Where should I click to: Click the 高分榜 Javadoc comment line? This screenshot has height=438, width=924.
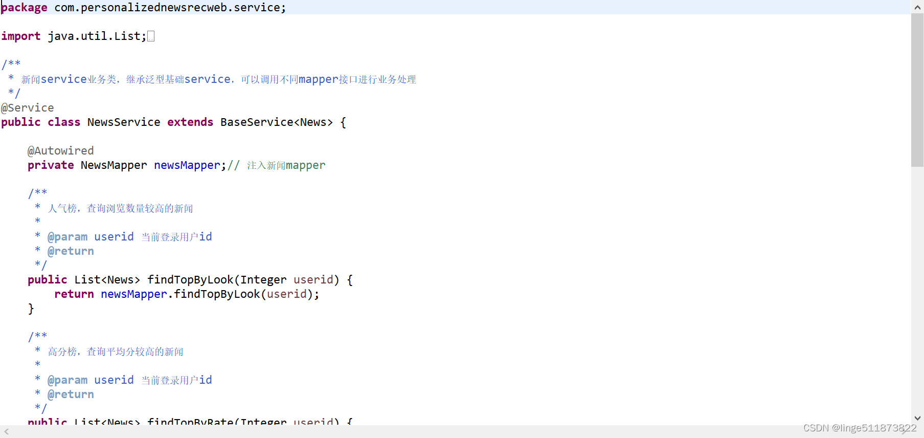(116, 352)
